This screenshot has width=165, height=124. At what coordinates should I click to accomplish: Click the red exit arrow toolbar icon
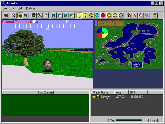pos(6,15)
